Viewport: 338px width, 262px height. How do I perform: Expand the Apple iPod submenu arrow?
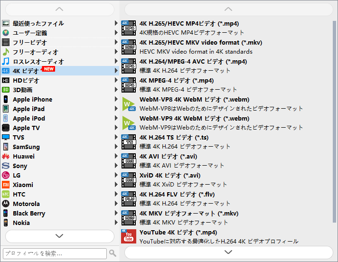pos(116,118)
